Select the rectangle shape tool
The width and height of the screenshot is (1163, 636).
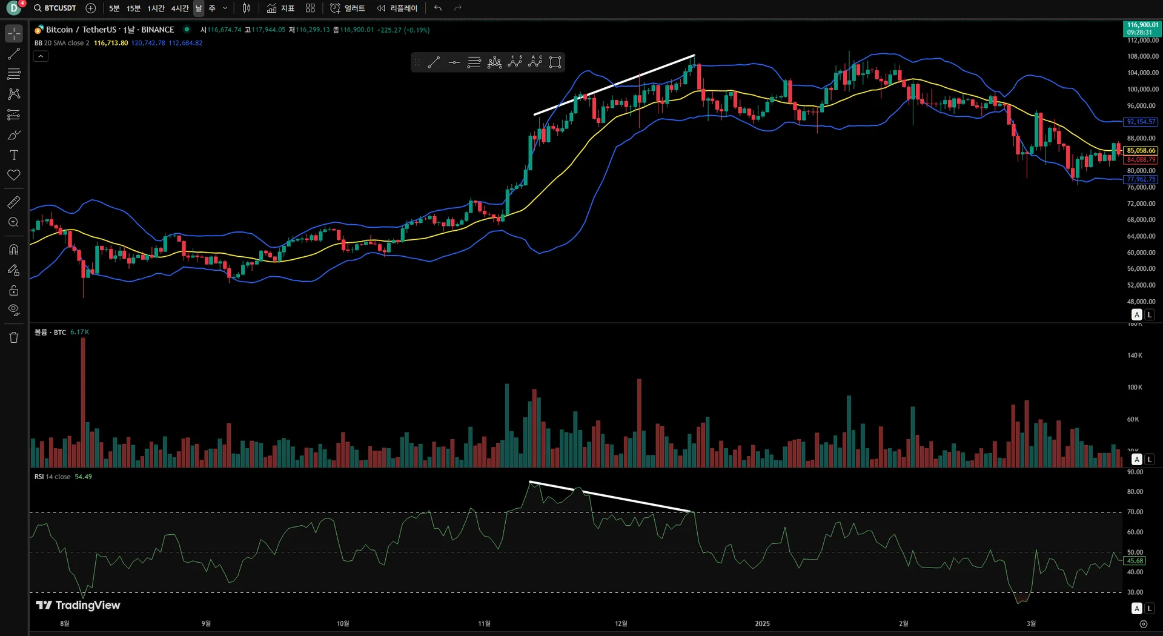pyautogui.click(x=555, y=62)
